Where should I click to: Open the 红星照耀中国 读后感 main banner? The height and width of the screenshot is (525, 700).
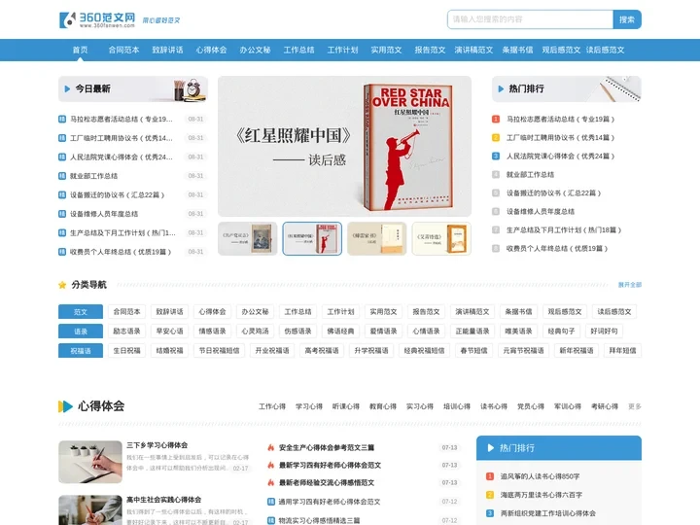point(344,146)
